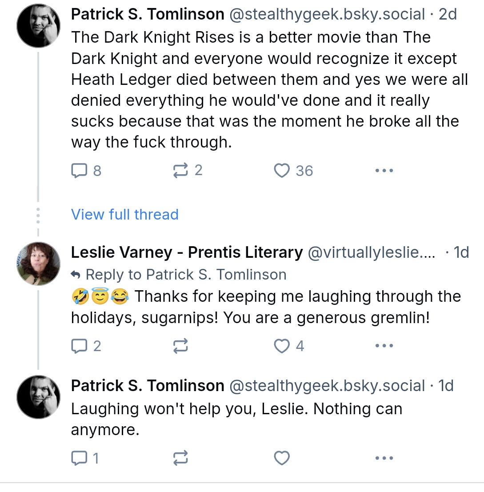Open replies on Dark Knight Rises post
The height and width of the screenshot is (492, 484).
tap(86, 171)
